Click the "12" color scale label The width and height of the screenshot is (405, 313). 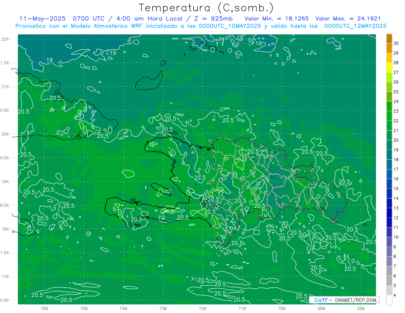[x=396, y=218]
